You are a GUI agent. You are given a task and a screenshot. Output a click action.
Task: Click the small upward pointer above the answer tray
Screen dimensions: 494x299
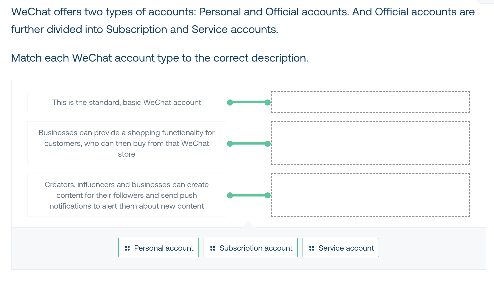(x=248, y=224)
